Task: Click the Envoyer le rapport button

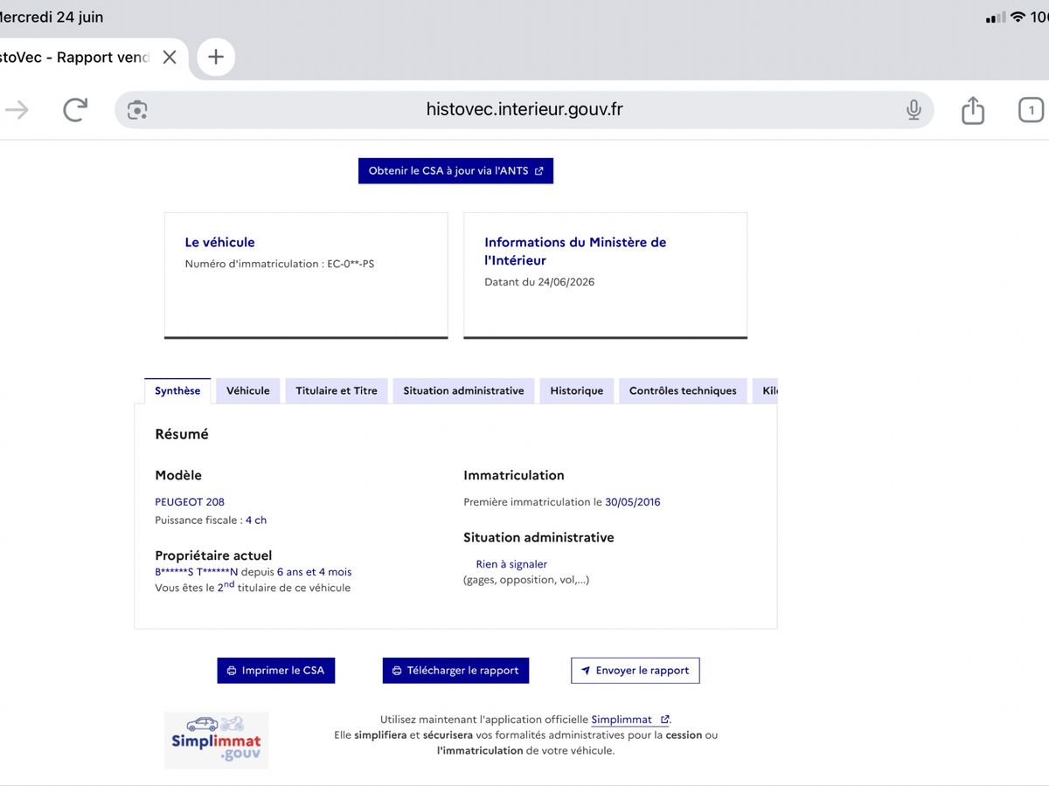Action: click(636, 671)
